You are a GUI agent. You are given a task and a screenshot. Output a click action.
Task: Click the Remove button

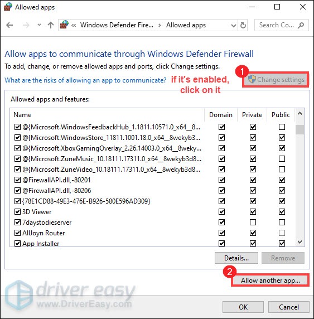283,258
